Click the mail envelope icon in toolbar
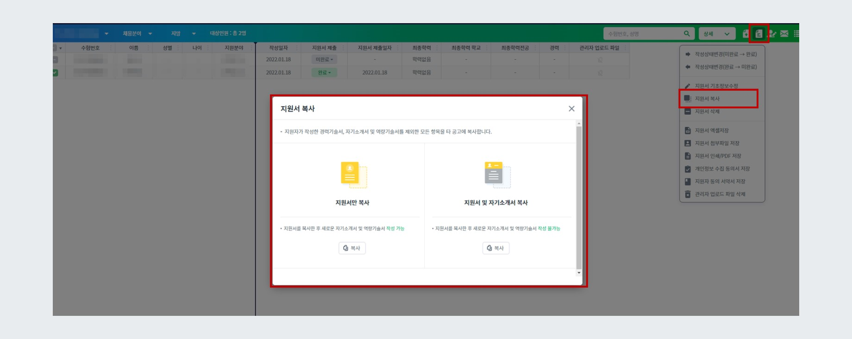This screenshot has height=339, width=852. coord(784,34)
